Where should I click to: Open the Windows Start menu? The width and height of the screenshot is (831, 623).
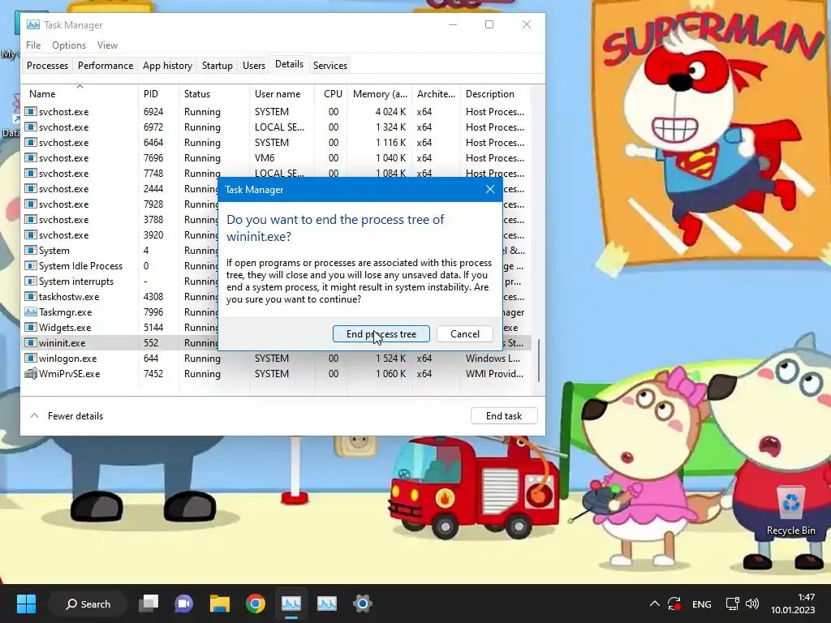pyautogui.click(x=26, y=604)
